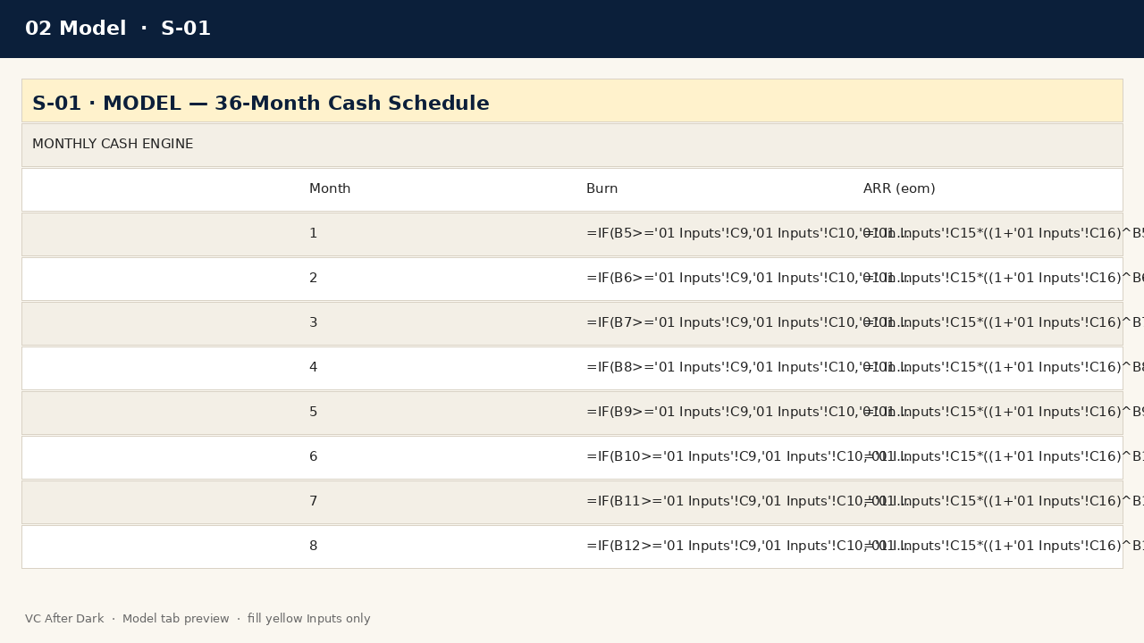Select the Month 3 cell
This screenshot has width=1144, height=643.
tap(437, 323)
